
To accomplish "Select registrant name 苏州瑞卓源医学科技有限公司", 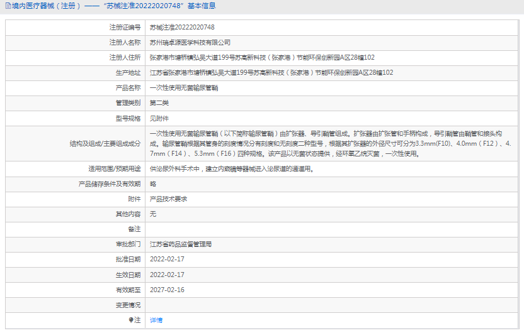I will pyautogui.click(x=190, y=42).
